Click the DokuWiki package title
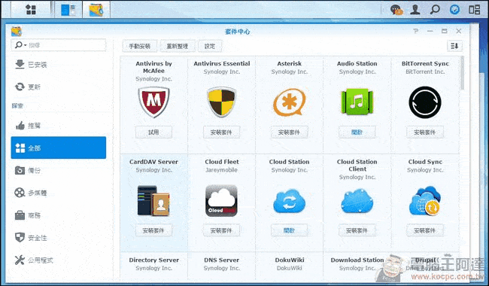This screenshot has width=489, height=286. pyautogui.click(x=290, y=260)
